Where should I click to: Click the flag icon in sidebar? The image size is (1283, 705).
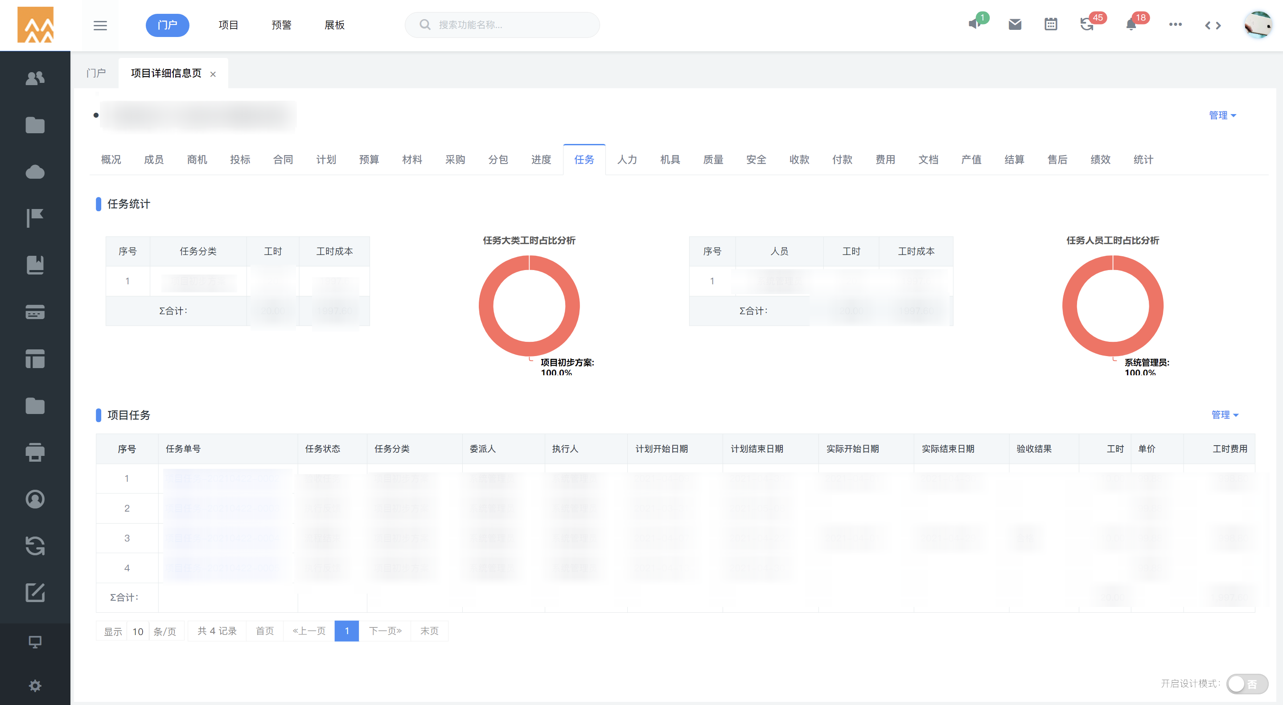pyautogui.click(x=35, y=218)
